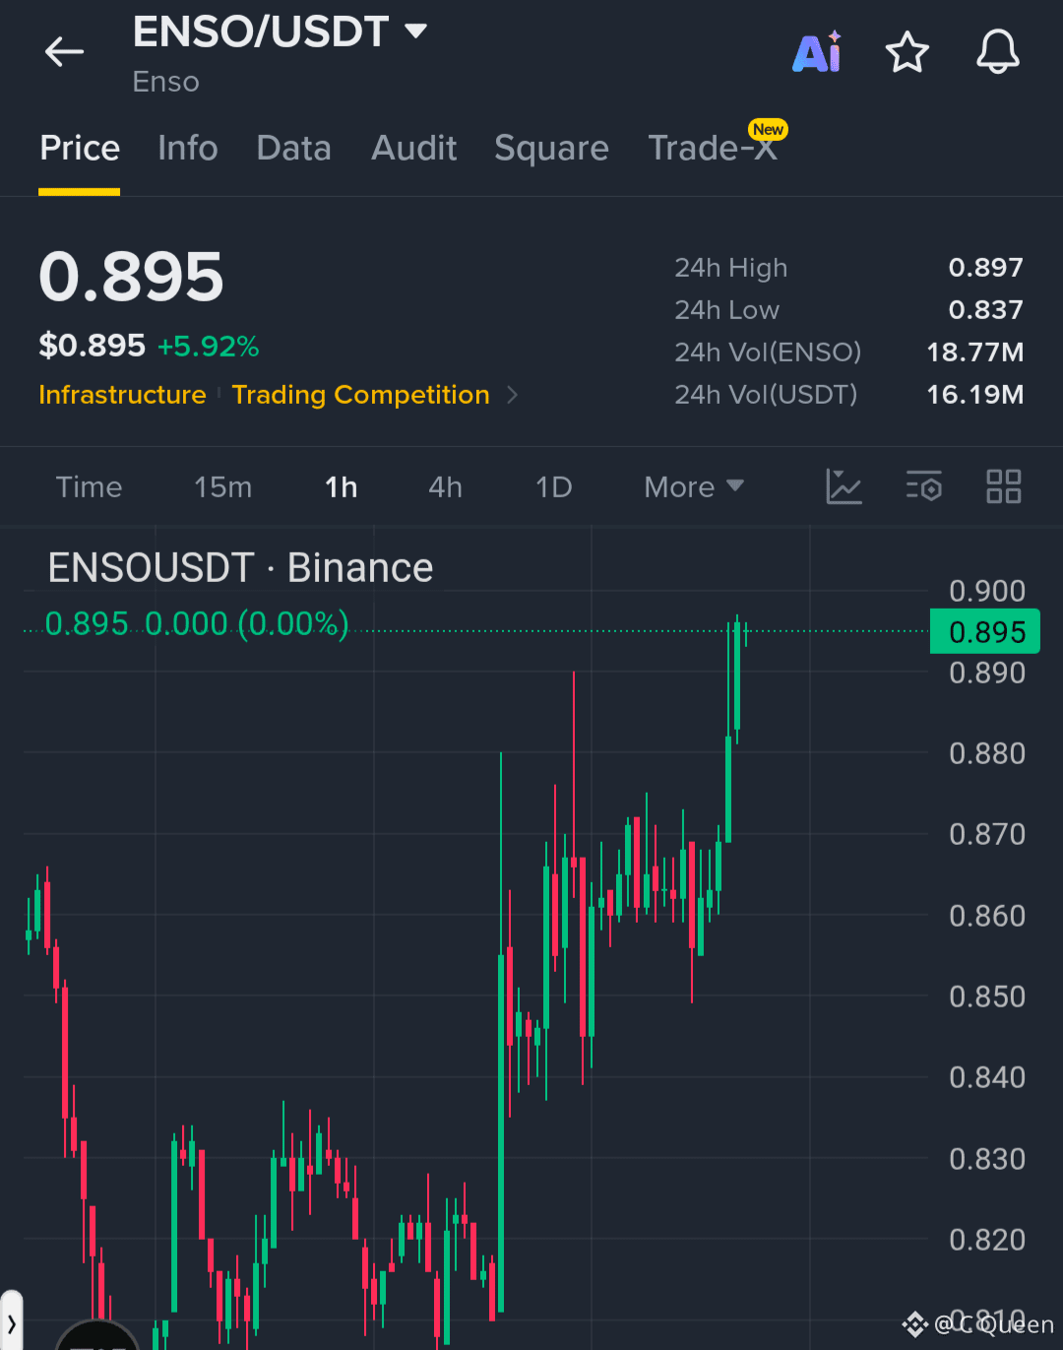The width and height of the screenshot is (1063, 1350).
Task: Open the AI assistant icon
Action: [x=817, y=52]
